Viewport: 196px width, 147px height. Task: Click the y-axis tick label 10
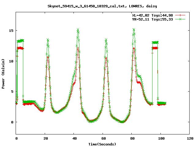point(11,61)
